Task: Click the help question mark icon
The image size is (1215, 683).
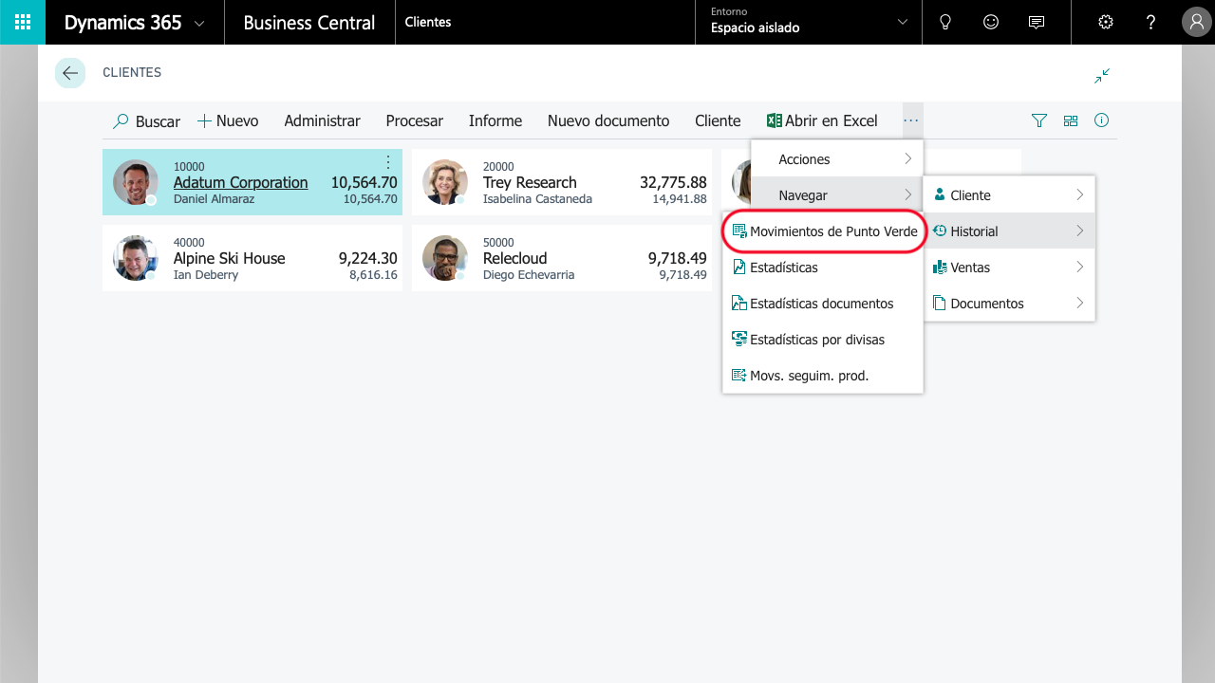Action: pyautogui.click(x=1151, y=22)
